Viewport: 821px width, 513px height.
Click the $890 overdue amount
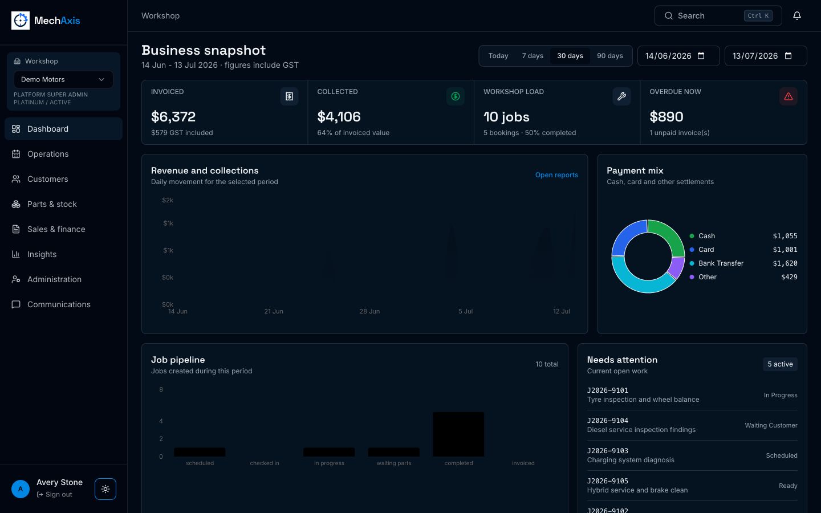pos(666,117)
